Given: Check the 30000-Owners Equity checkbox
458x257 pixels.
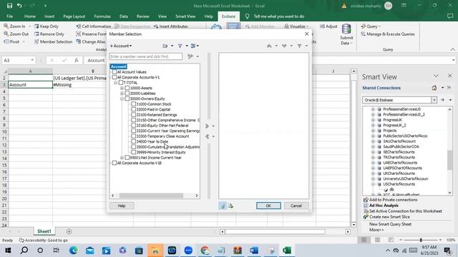Looking at the screenshot, I should (x=127, y=99).
